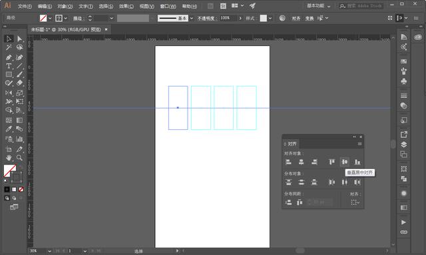Select the Pen tool
Screen dimensions: 426x255
point(9,57)
